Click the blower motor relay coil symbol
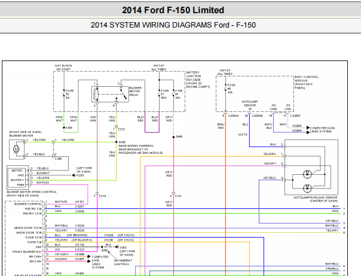 pyautogui.click(x=96, y=95)
